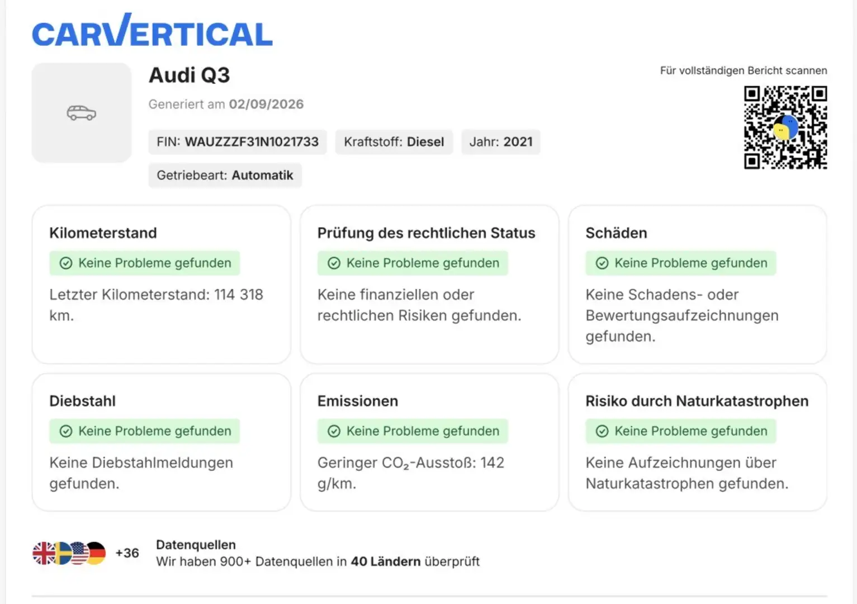
Task: Click the '+36' additional countries count
Action: coord(127,553)
